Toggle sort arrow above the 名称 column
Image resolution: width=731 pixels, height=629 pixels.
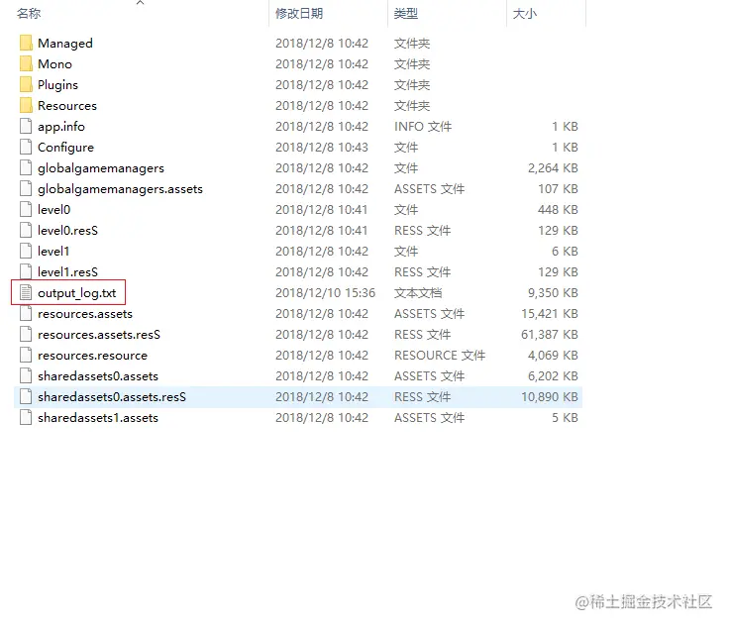pyautogui.click(x=140, y=3)
